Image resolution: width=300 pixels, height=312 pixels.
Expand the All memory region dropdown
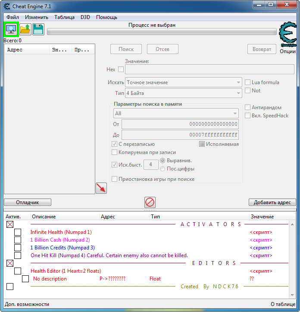pos(176,113)
